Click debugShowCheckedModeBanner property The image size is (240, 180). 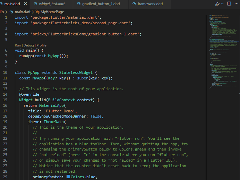click(x=57, y=116)
